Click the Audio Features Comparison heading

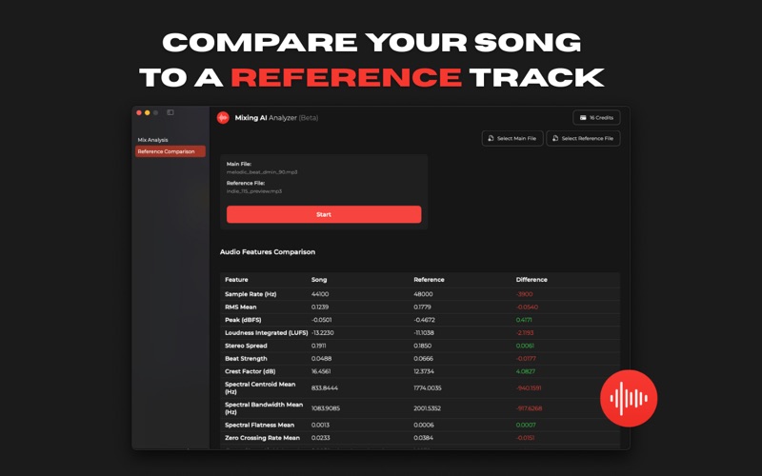[x=268, y=251]
